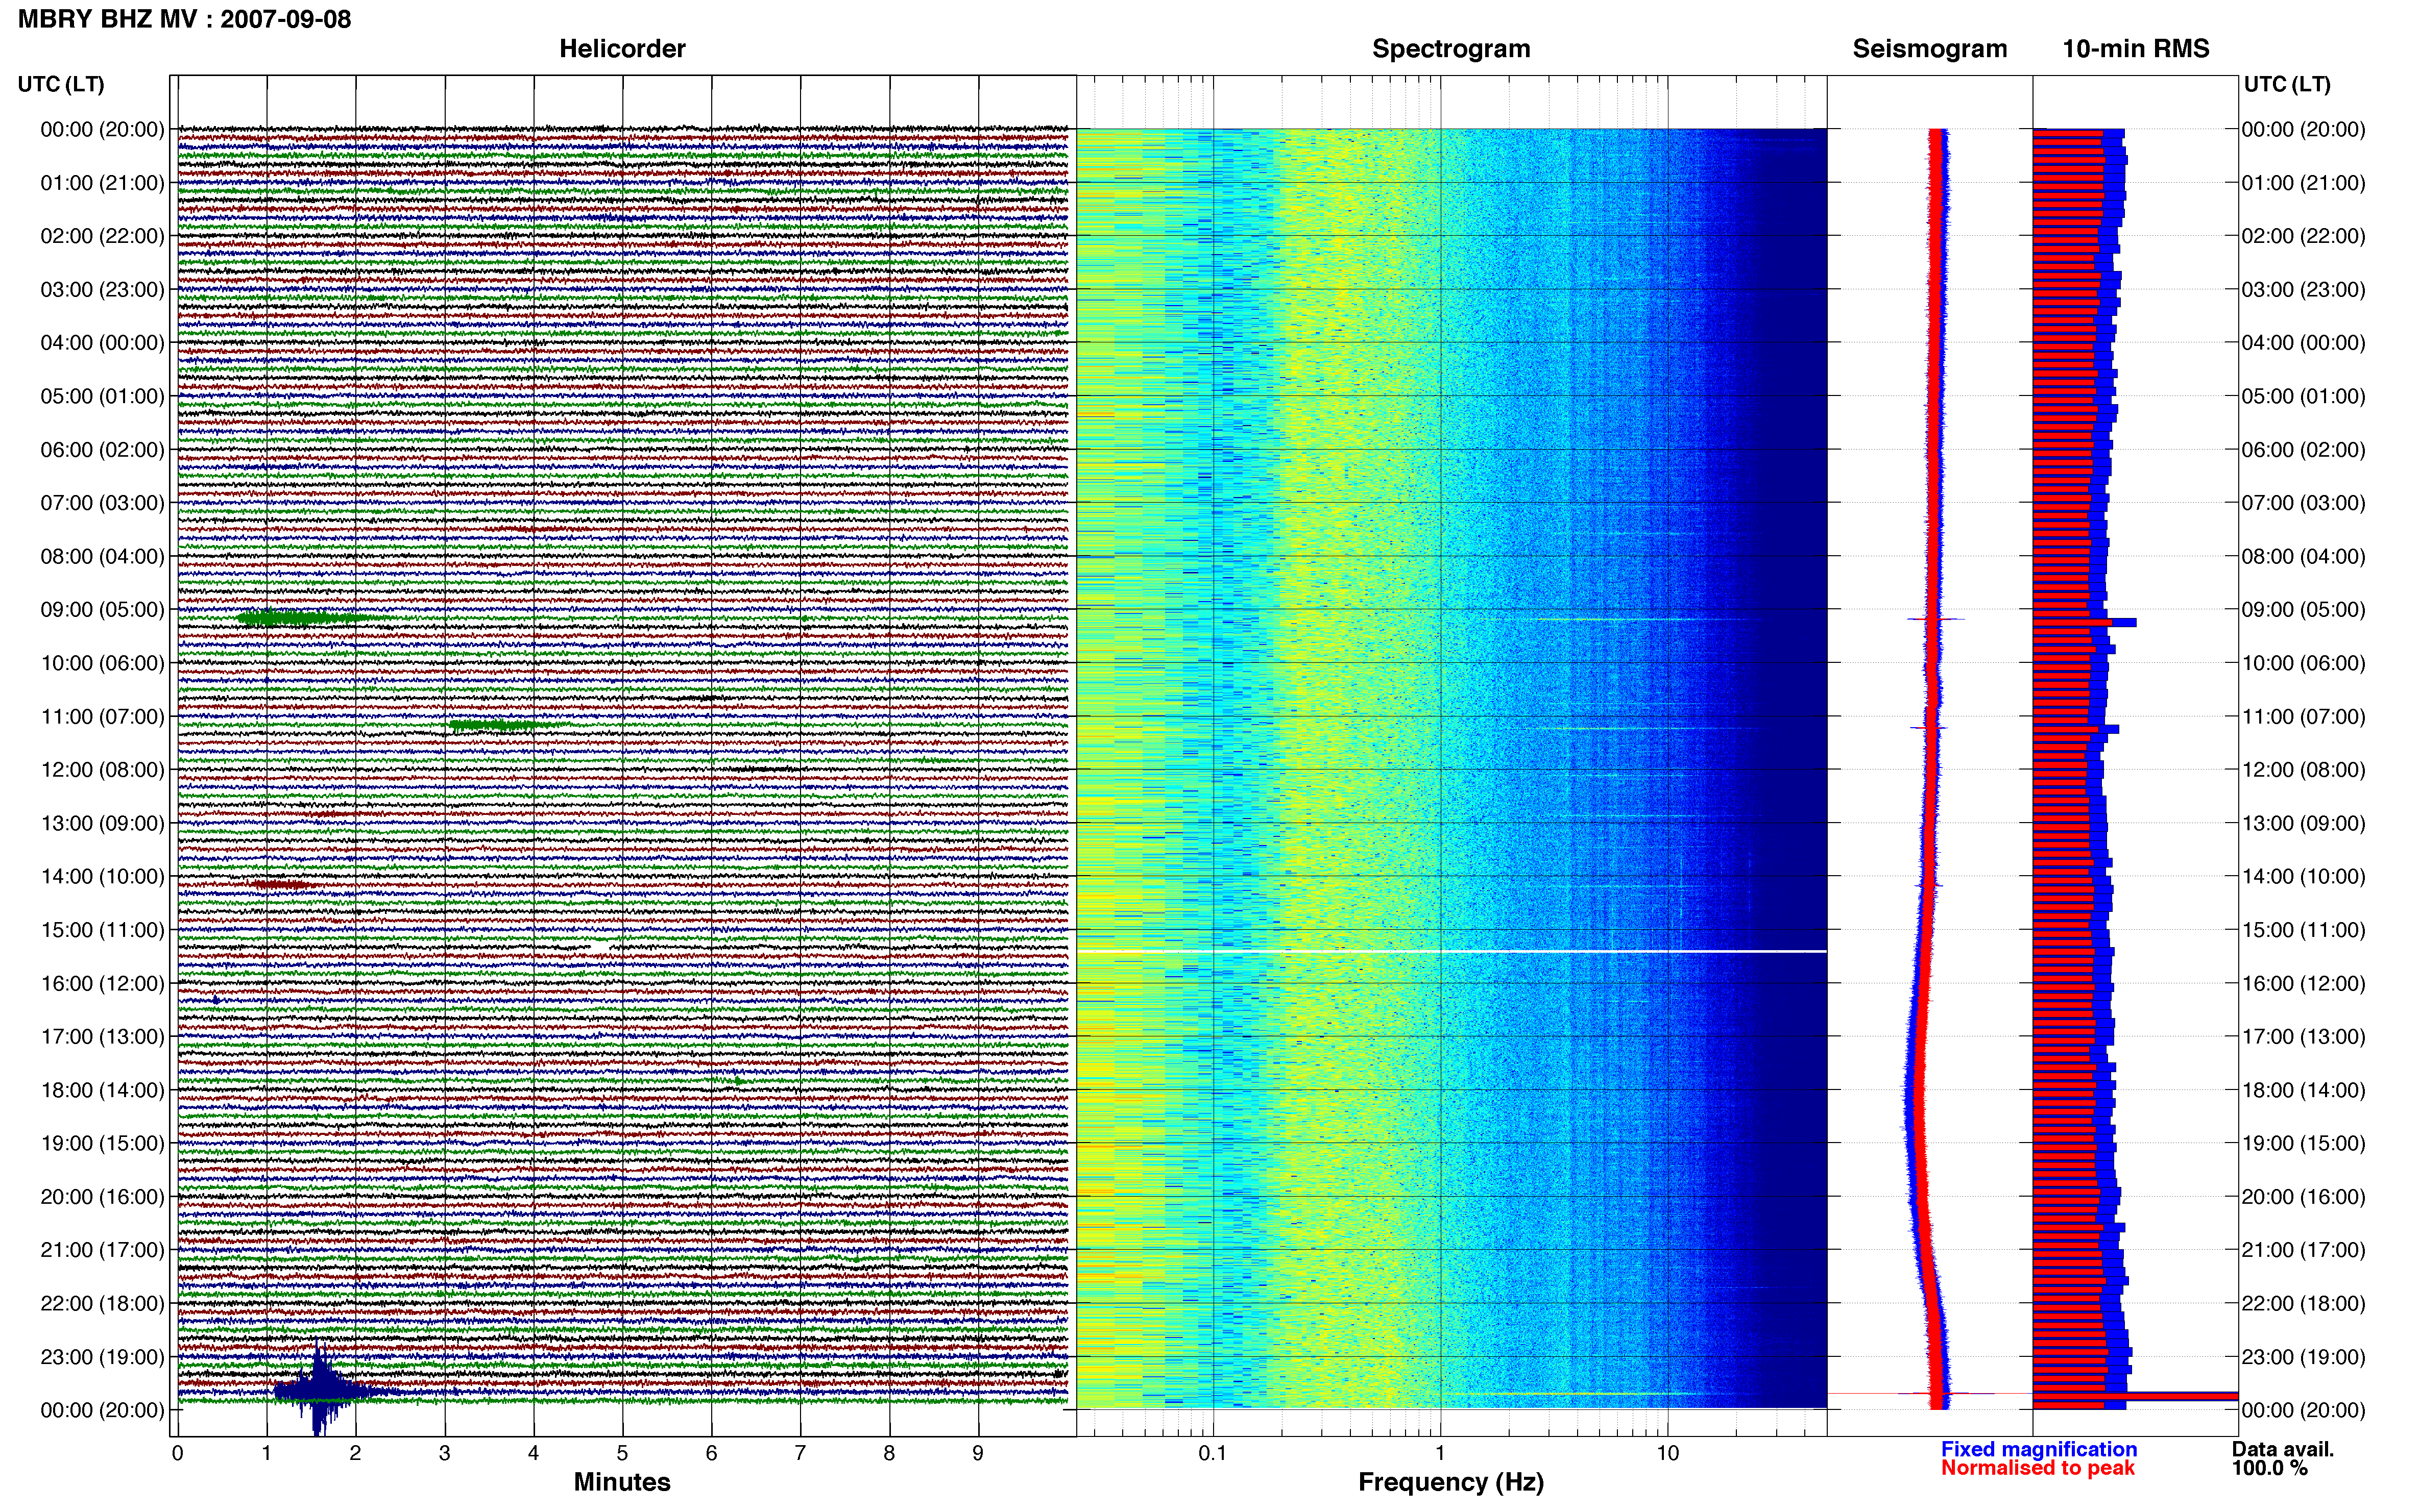Click the left 'UTC (LT)' axis header
Viewport: 2420px width, 1512px height.
click(x=61, y=84)
